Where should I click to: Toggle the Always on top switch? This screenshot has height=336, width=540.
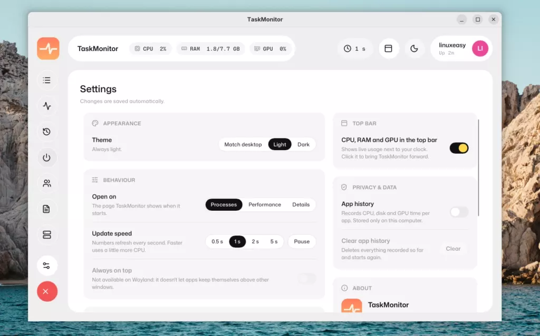[x=307, y=278]
